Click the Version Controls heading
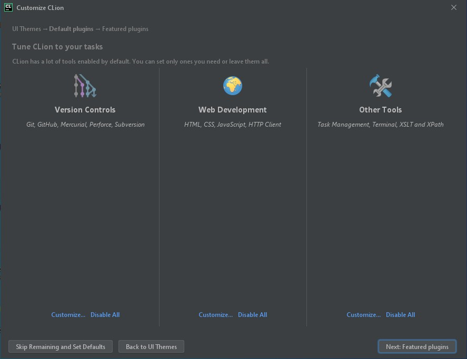The image size is (467, 359). [85, 110]
